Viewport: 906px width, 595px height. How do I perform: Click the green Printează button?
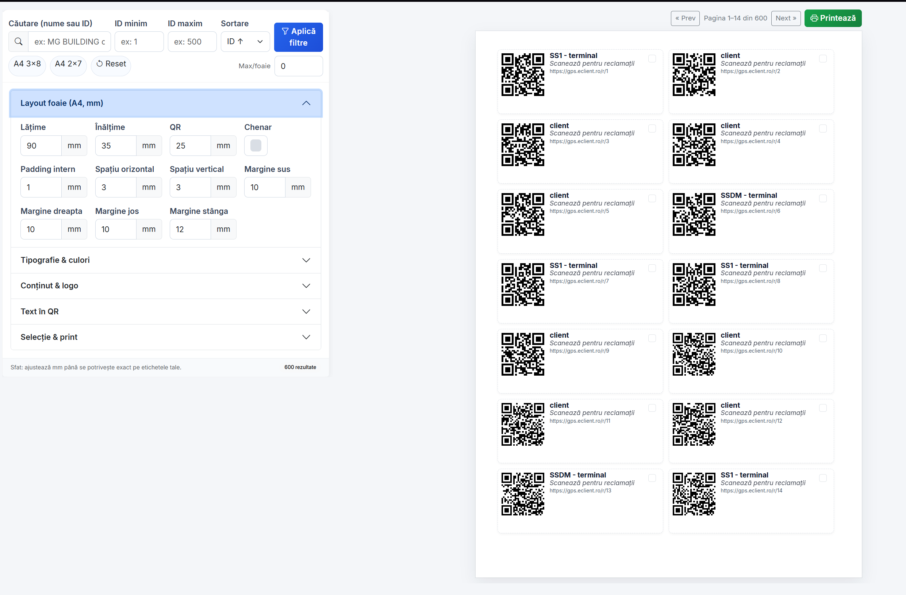point(833,18)
